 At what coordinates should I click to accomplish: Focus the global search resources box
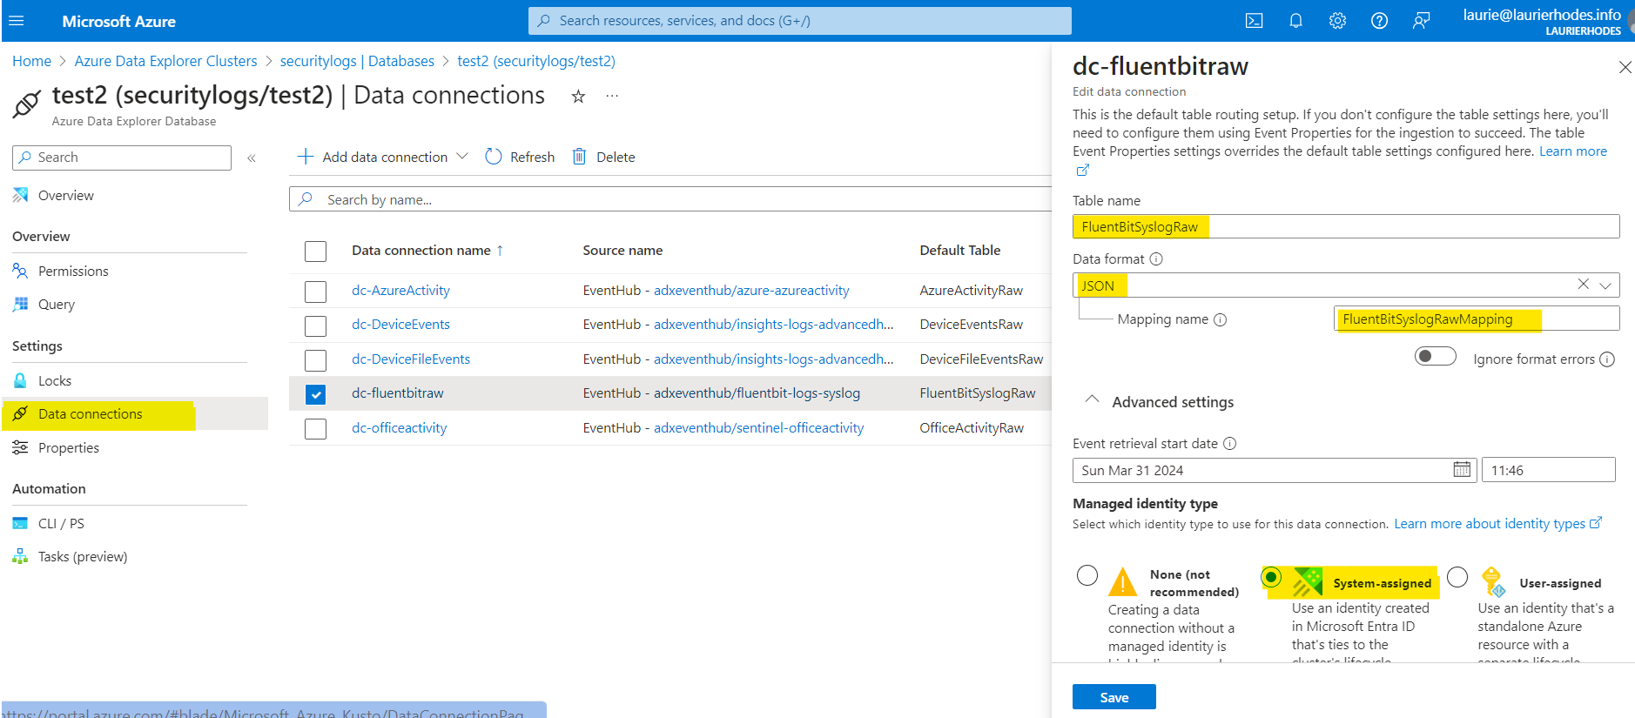pyautogui.click(x=799, y=21)
